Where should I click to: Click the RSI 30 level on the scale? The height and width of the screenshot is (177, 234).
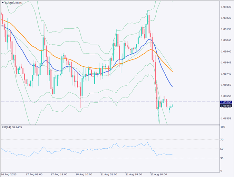tap(223, 158)
